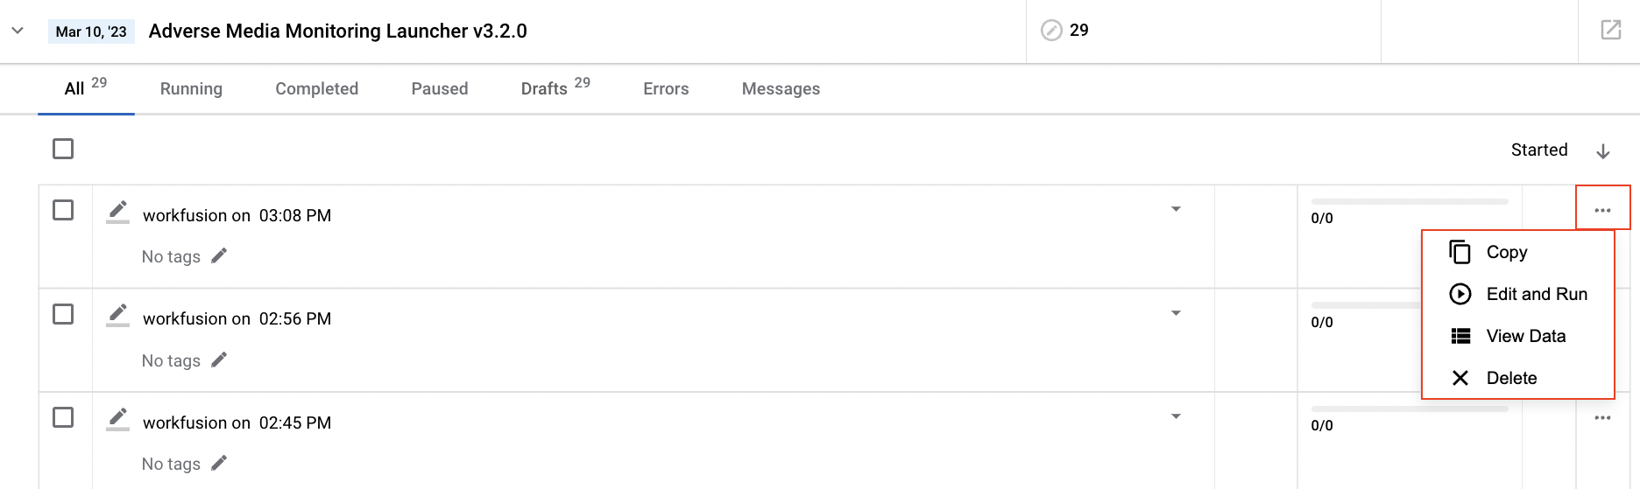Collapse the Adverse Media Monitoring Launcher row
The width and height of the screenshot is (1640, 489).
[x=18, y=31]
